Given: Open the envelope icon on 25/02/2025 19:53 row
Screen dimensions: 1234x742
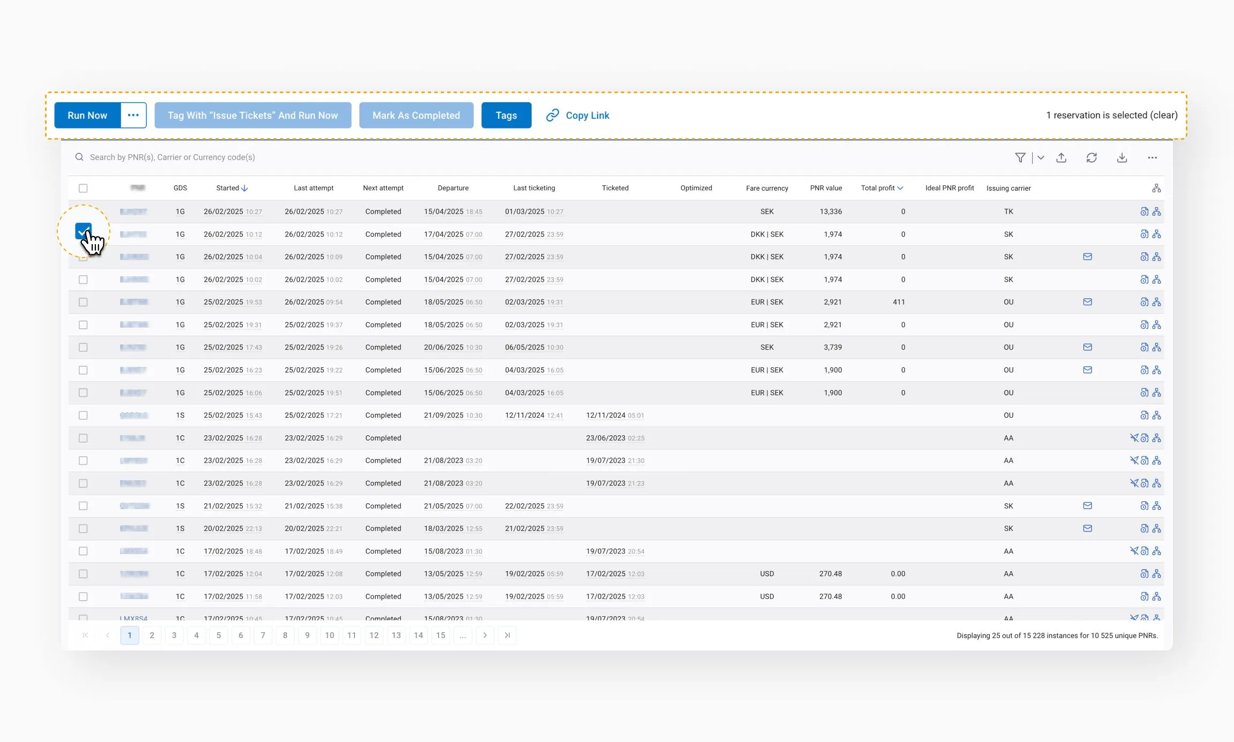Looking at the screenshot, I should (1087, 302).
